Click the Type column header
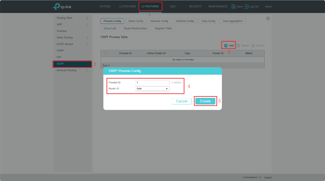The height and width of the screenshot is (181, 325). [x=187, y=53]
